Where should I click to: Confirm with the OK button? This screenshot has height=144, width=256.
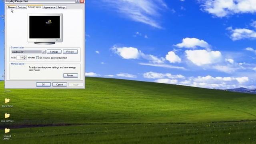pyautogui.click(x=44, y=84)
